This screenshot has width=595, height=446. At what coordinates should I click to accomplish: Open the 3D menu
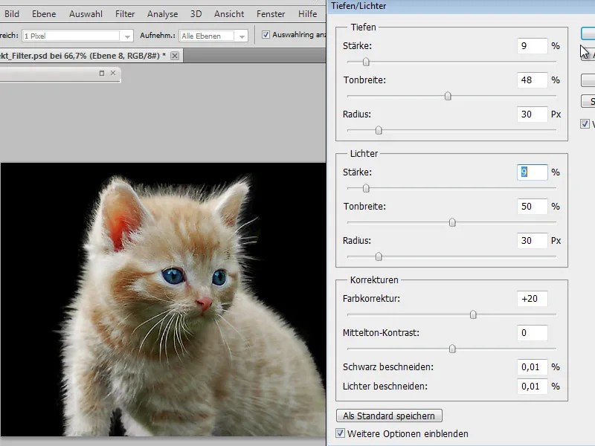click(196, 14)
